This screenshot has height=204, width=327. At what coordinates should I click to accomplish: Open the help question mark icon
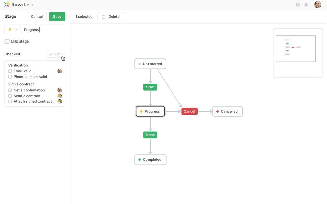[298, 5]
